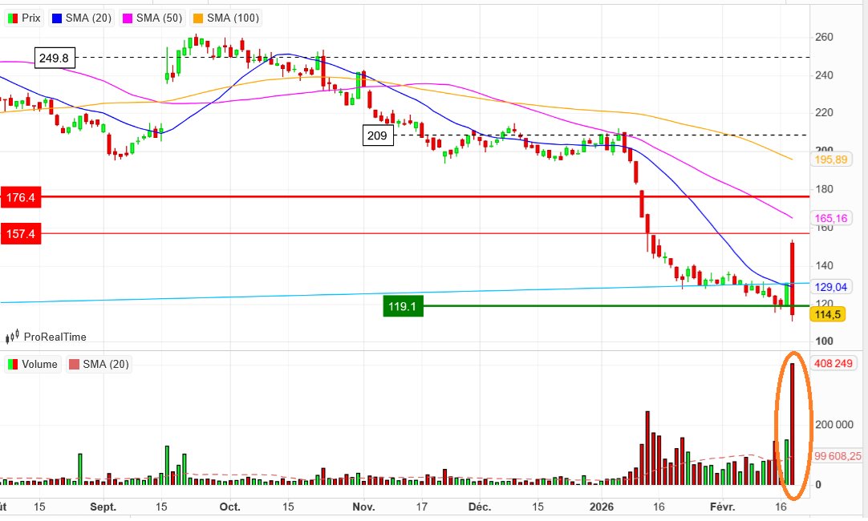Click the current price tag 114,5
The height and width of the screenshot is (521, 868).
point(828,315)
